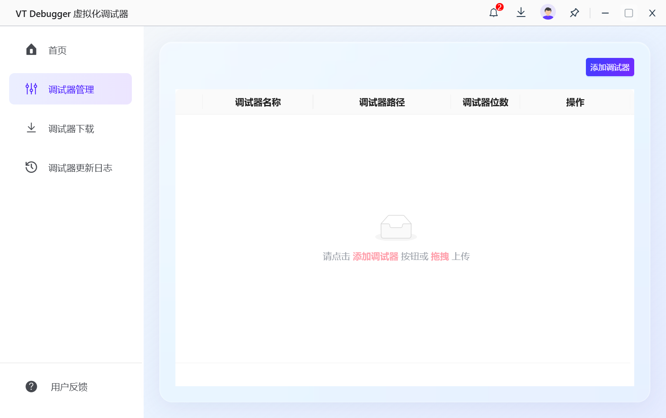This screenshot has width=666, height=418.
Task: Open 调试器下载 page
Action: (x=71, y=128)
